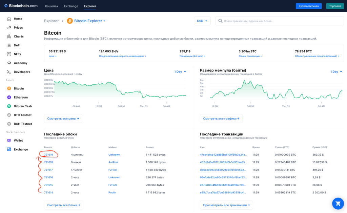
Task: Click the Developers terminal icon
Action: pyautogui.click(x=9, y=72)
